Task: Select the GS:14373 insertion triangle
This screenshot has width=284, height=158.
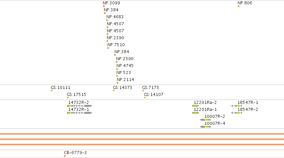Action: 114,91
